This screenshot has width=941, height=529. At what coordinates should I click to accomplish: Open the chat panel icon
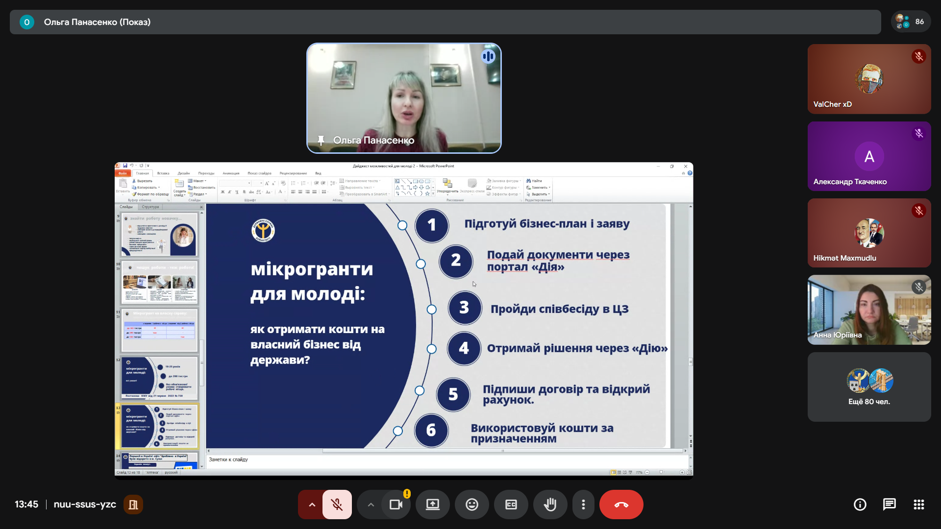tap(889, 505)
